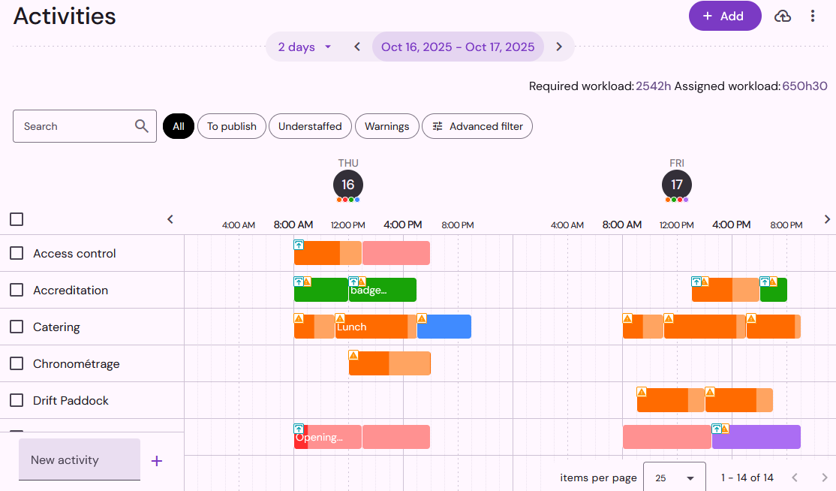Open the items per page dropdown

click(x=675, y=477)
